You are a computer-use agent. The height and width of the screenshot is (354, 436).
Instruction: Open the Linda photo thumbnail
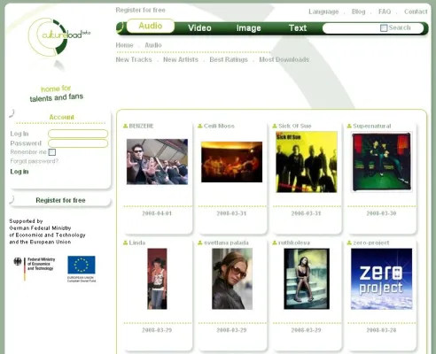tap(157, 279)
